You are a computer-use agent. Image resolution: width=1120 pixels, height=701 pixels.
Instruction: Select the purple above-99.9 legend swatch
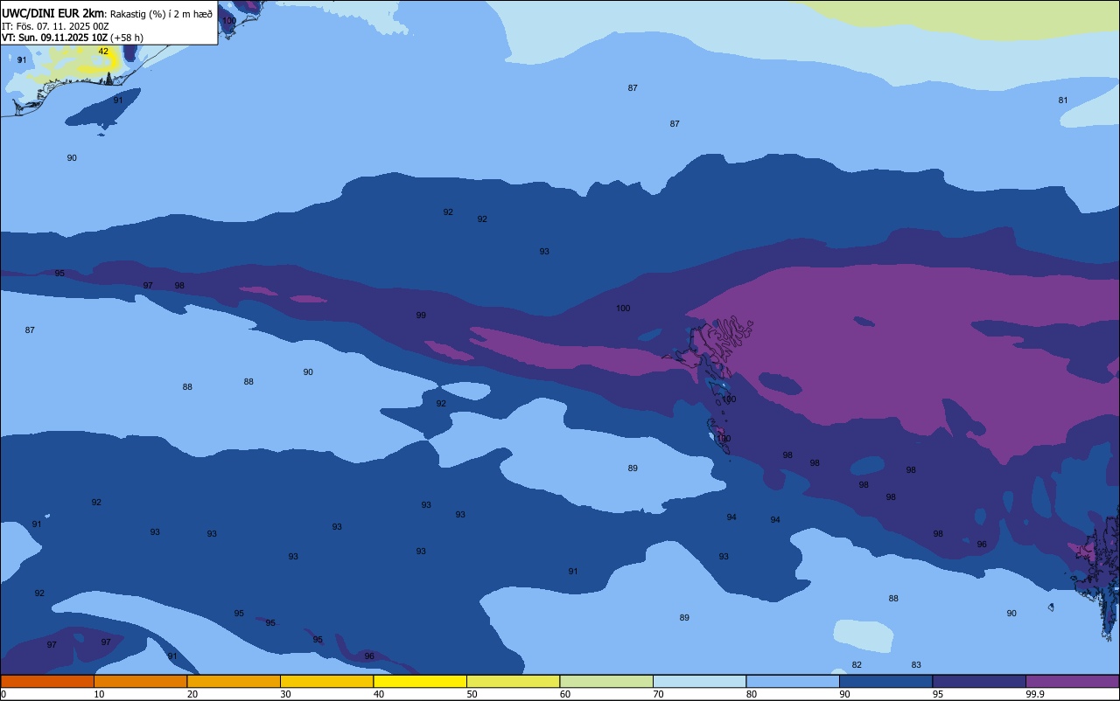(x=1072, y=681)
